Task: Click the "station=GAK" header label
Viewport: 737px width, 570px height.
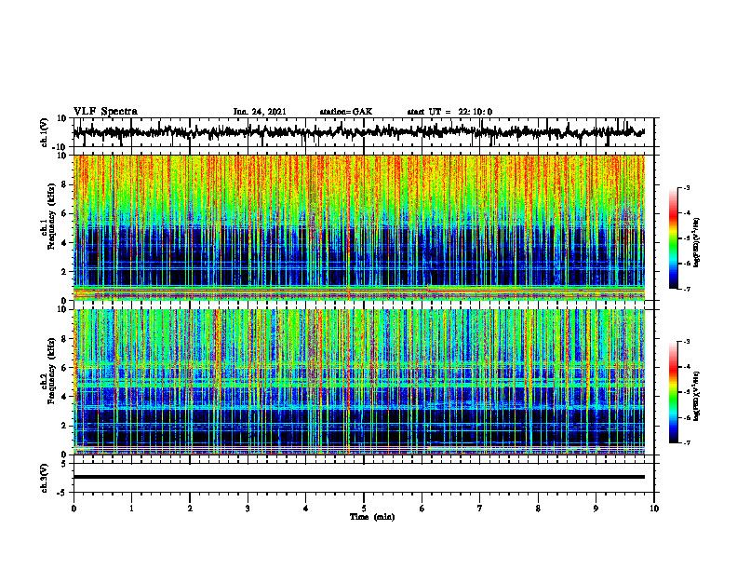Action: (x=346, y=112)
